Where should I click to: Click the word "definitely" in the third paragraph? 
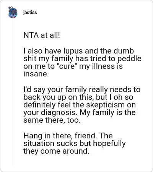(40, 105)
